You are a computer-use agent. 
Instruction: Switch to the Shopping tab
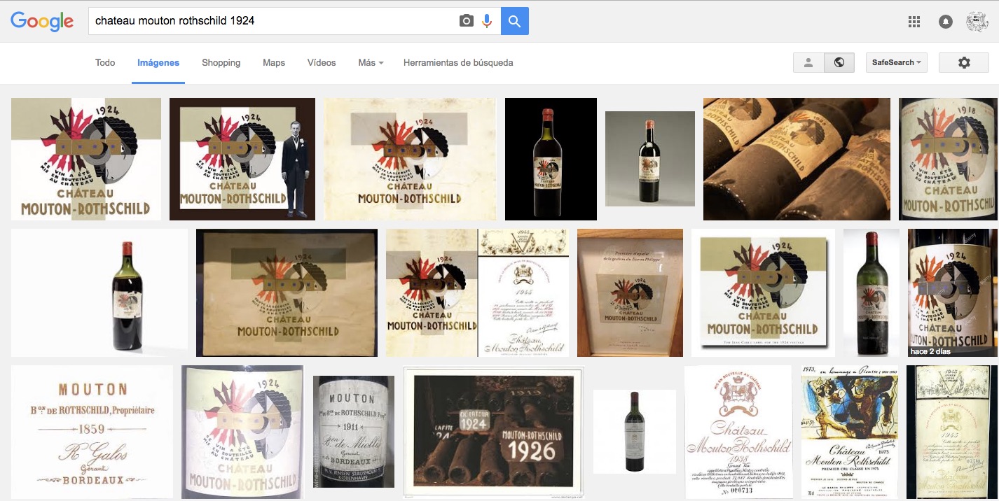point(221,62)
